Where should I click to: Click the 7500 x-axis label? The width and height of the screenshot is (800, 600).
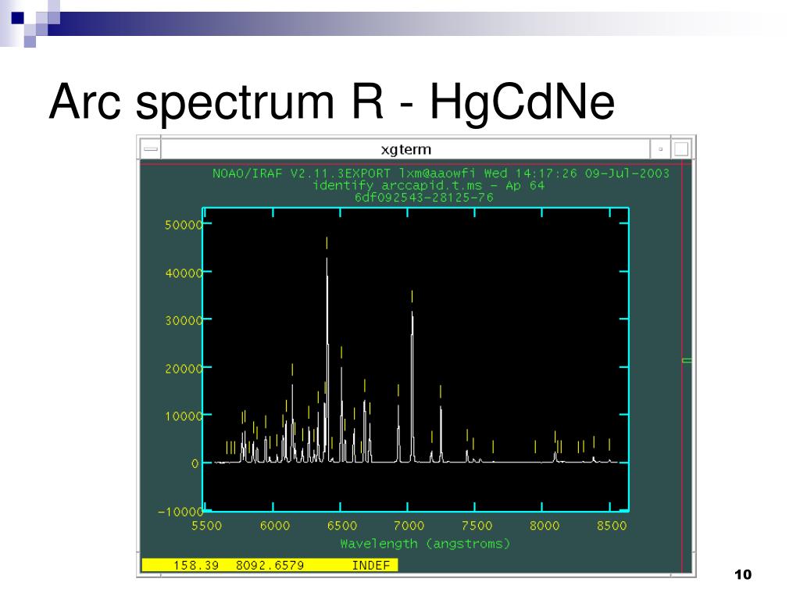coord(477,526)
